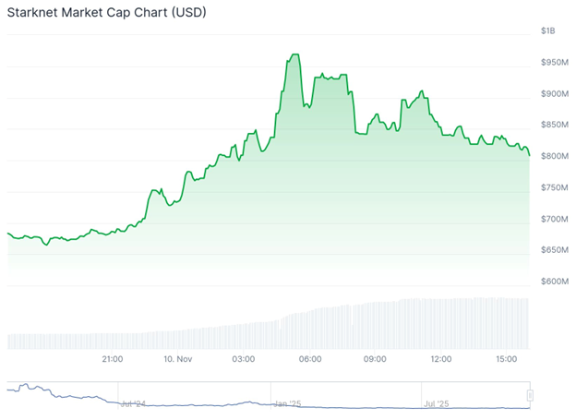Click the $600M price axis label

[x=554, y=282]
